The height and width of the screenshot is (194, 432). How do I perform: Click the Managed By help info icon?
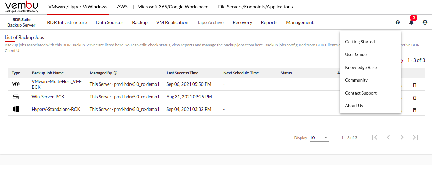click(115, 73)
